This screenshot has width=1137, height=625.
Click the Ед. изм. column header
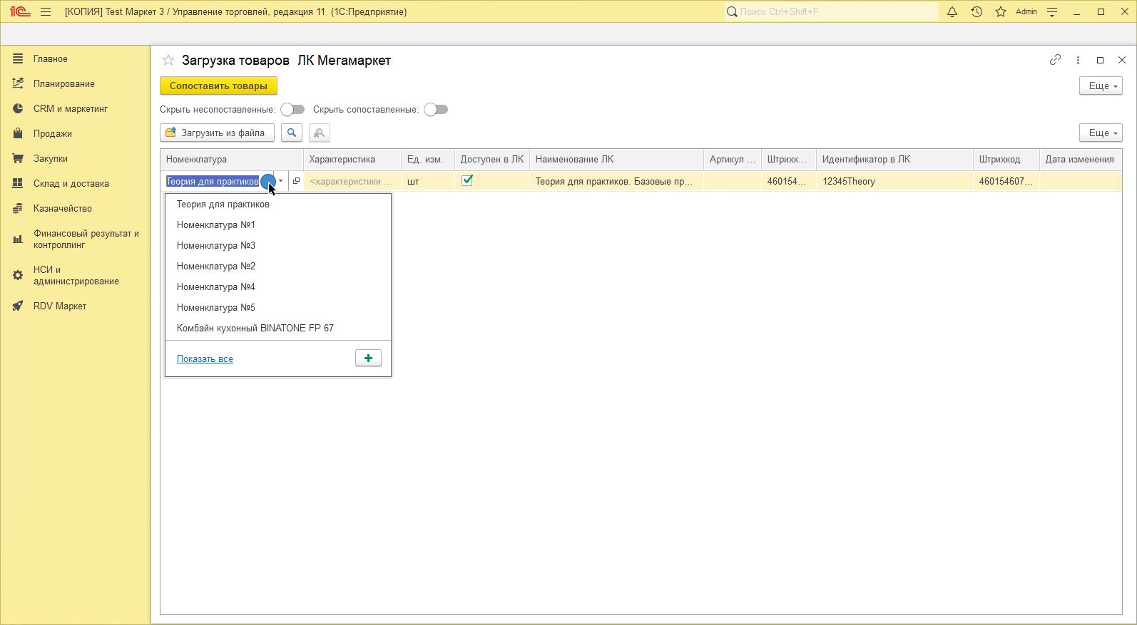pos(428,159)
